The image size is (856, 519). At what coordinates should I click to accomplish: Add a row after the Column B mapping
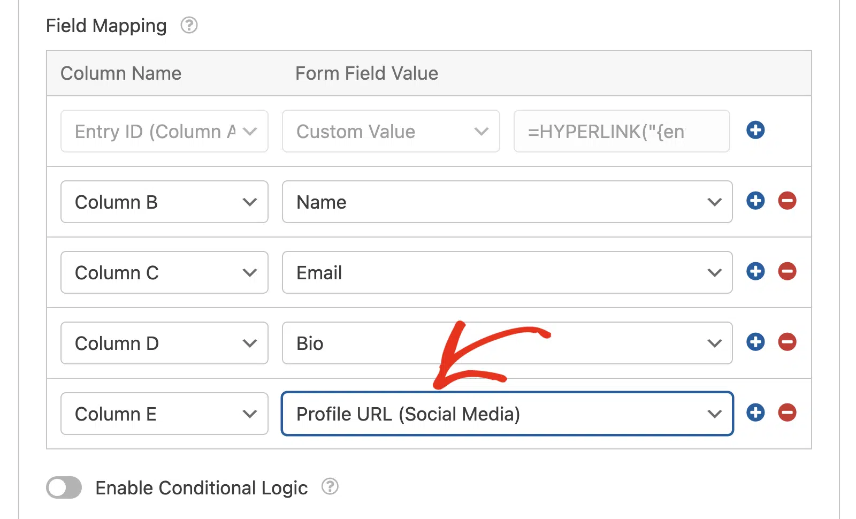click(x=755, y=201)
